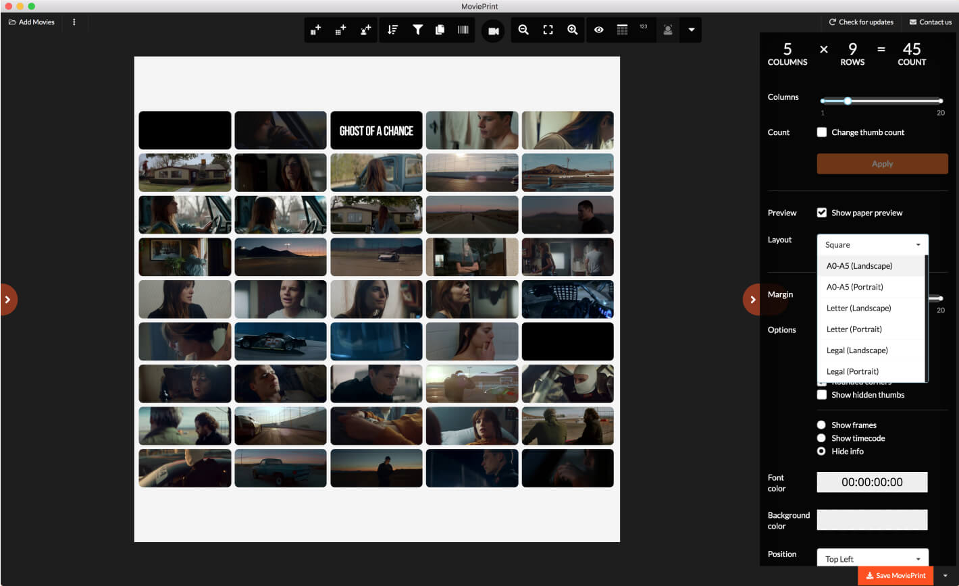Image resolution: width=959 pixels, height=586 pixels.
Task: Switch to the barcode view icon
Action: click(463, 30)
